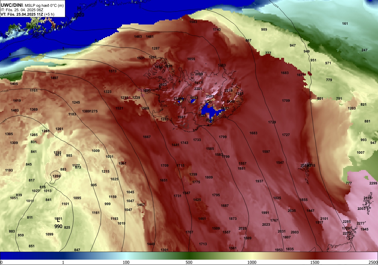Click the height value 1095
The height and width of the screenshot is (265, 378).
pyautogui.click(x=77, y=198)
